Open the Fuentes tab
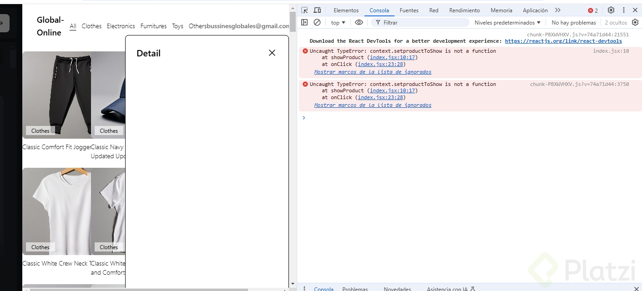The width and height of the screenshot is (642, 291). pos(409,10)
